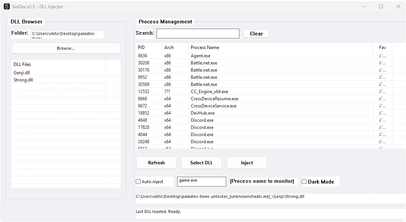The height and width of the screenshot is (222, 406).
Task: Sort by Process Name column header
Action: 280,47
